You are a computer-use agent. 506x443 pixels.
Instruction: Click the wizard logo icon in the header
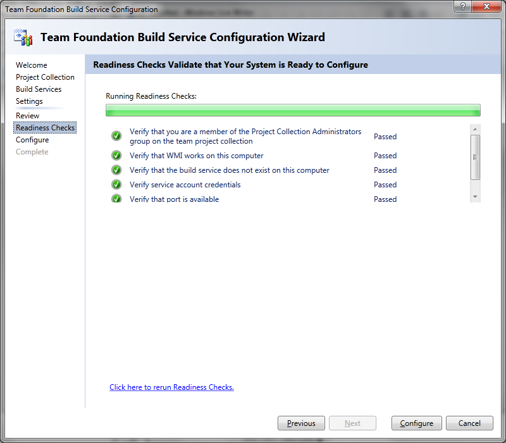click(23, 37)
